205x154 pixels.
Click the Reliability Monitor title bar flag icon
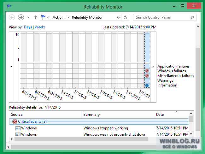coord(9,6)
